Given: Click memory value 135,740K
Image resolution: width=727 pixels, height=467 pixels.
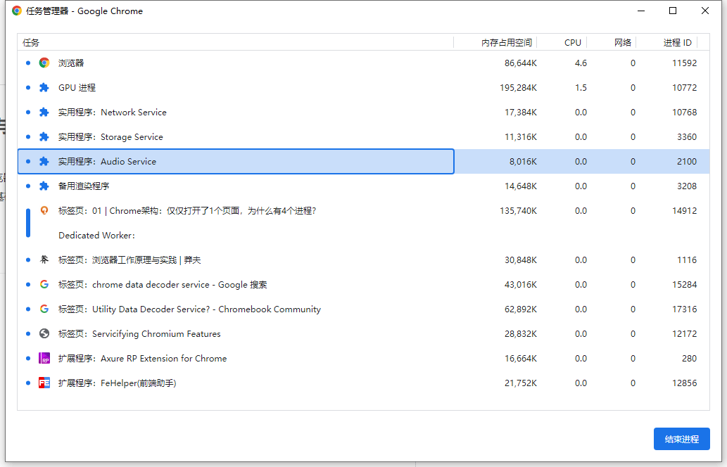Looking at the screenshot, I should click(518, 210).
